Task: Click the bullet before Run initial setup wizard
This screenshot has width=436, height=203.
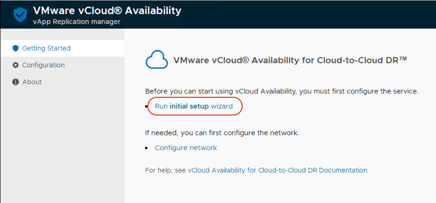Action: click(x=147, y=107)
